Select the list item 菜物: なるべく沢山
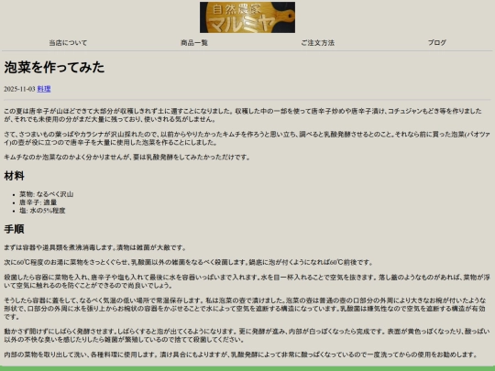495x371 pixels. tap(47, 194)
